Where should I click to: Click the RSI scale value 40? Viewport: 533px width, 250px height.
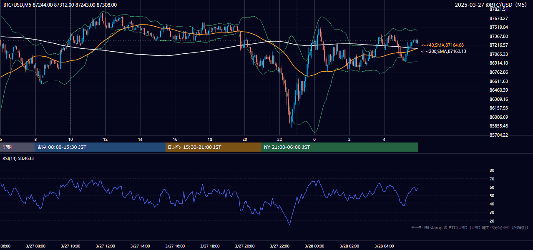click(492, 204)
